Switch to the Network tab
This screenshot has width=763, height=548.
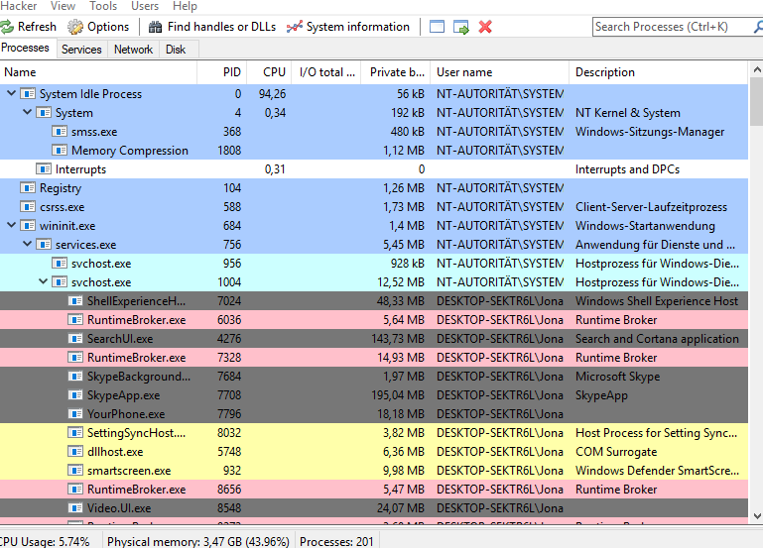tap(133, 49)
